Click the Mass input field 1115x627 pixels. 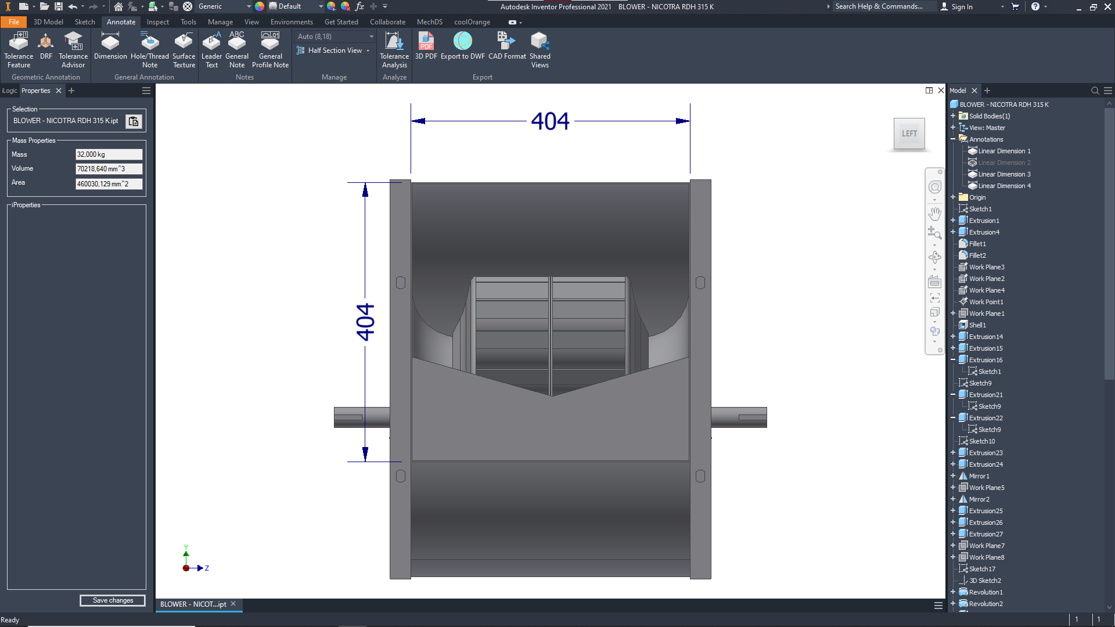109,154
